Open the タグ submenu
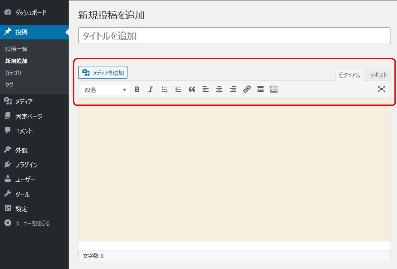 click(9, 85)
